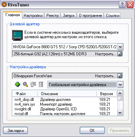Click the Панель настроек дисплея description
The height and width of the screenshot is (137, 135).
[x=63, y=114]
